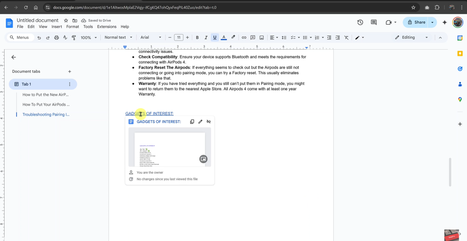
Task: Open the GADGETS OF INTEREST link in document
Action: [150, 113]
